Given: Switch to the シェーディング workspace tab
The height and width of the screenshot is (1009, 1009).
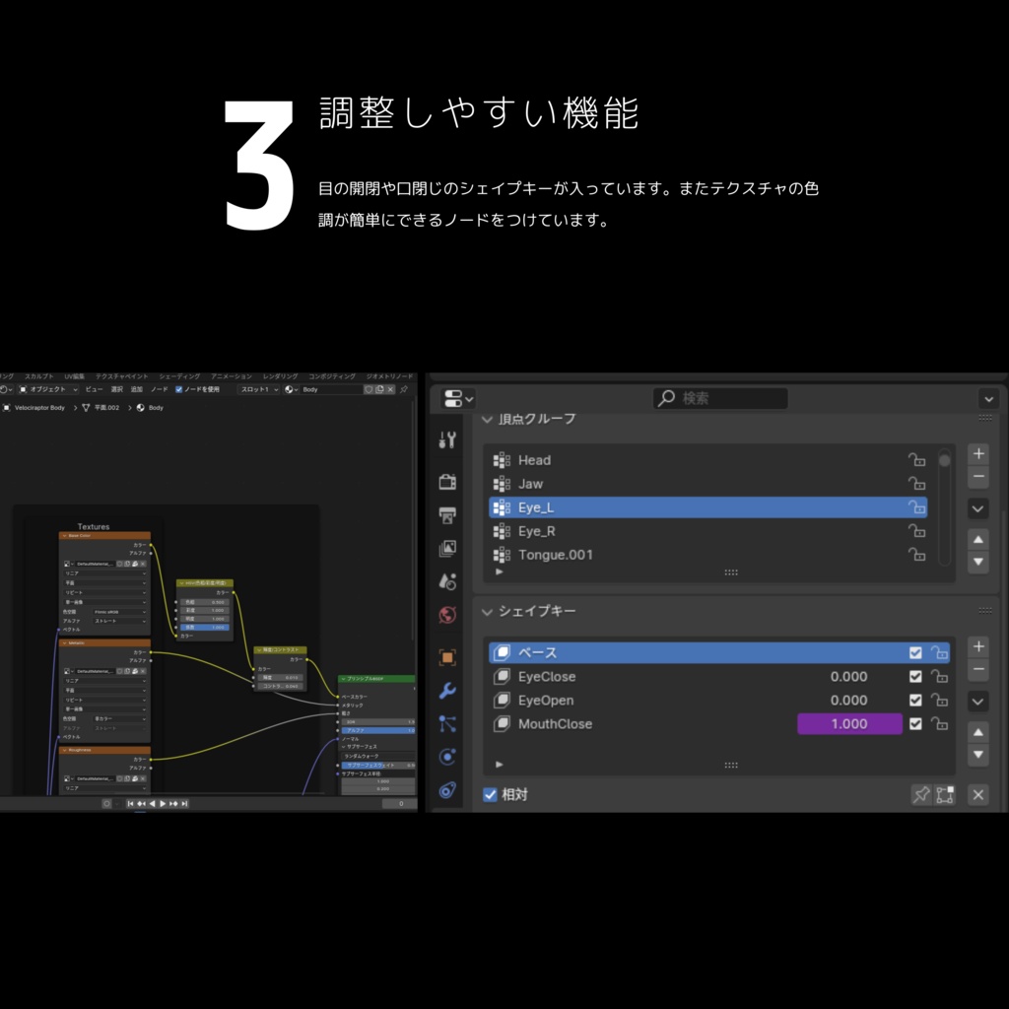Looking at the screenshot, I should pos(179,375).
